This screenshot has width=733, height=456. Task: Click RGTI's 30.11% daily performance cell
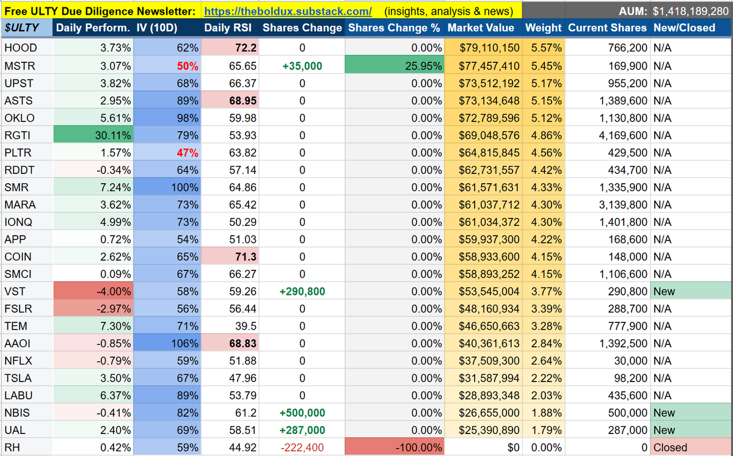click(93, 135)
